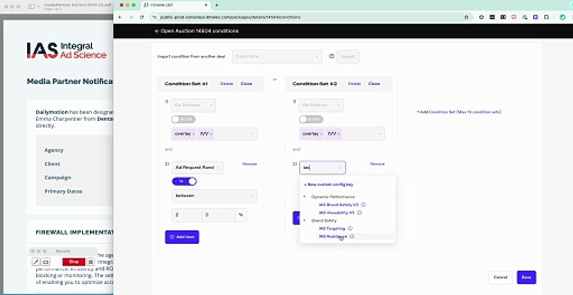This screenshot has width=573, height=295.
Task: Remove the overlay tag in Condition Set #2
Action: [x=321, y=134]
